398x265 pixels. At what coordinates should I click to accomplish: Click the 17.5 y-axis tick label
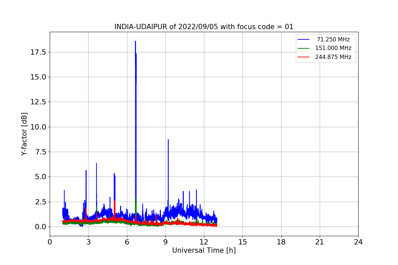click(38, 52)
